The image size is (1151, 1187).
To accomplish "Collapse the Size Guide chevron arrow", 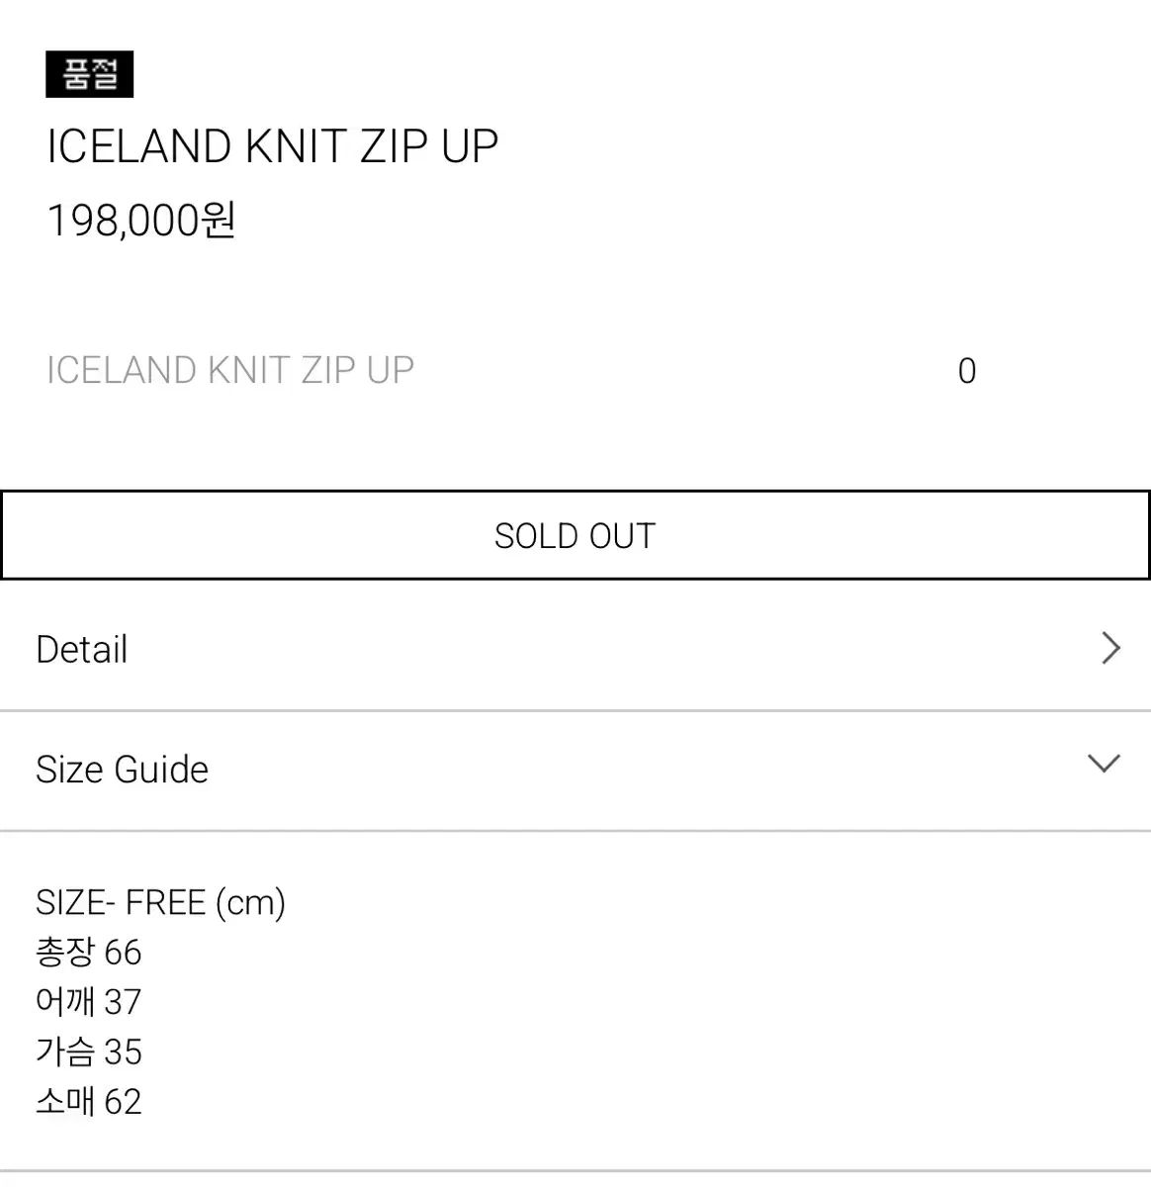I will [1104, 764].
